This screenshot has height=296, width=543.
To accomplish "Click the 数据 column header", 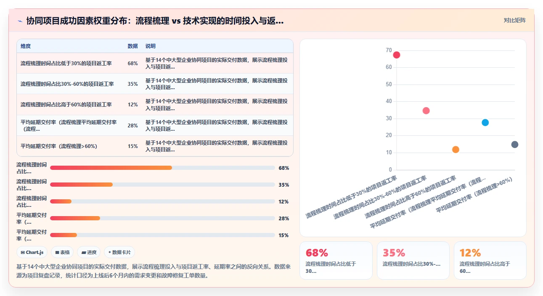I will pos(132,46).
